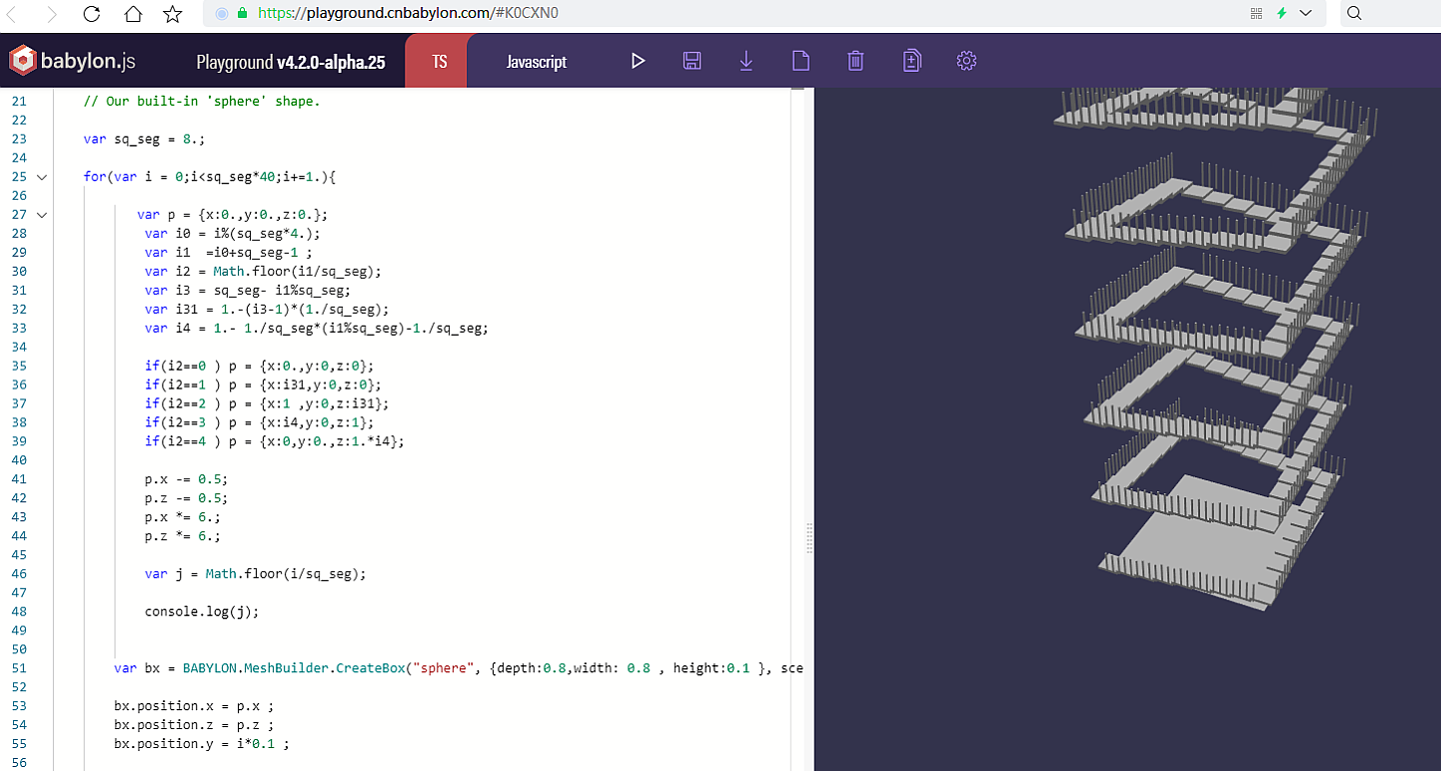Screen dimensions: 1441x771
Task: Run the playground code
Action: 639,60
